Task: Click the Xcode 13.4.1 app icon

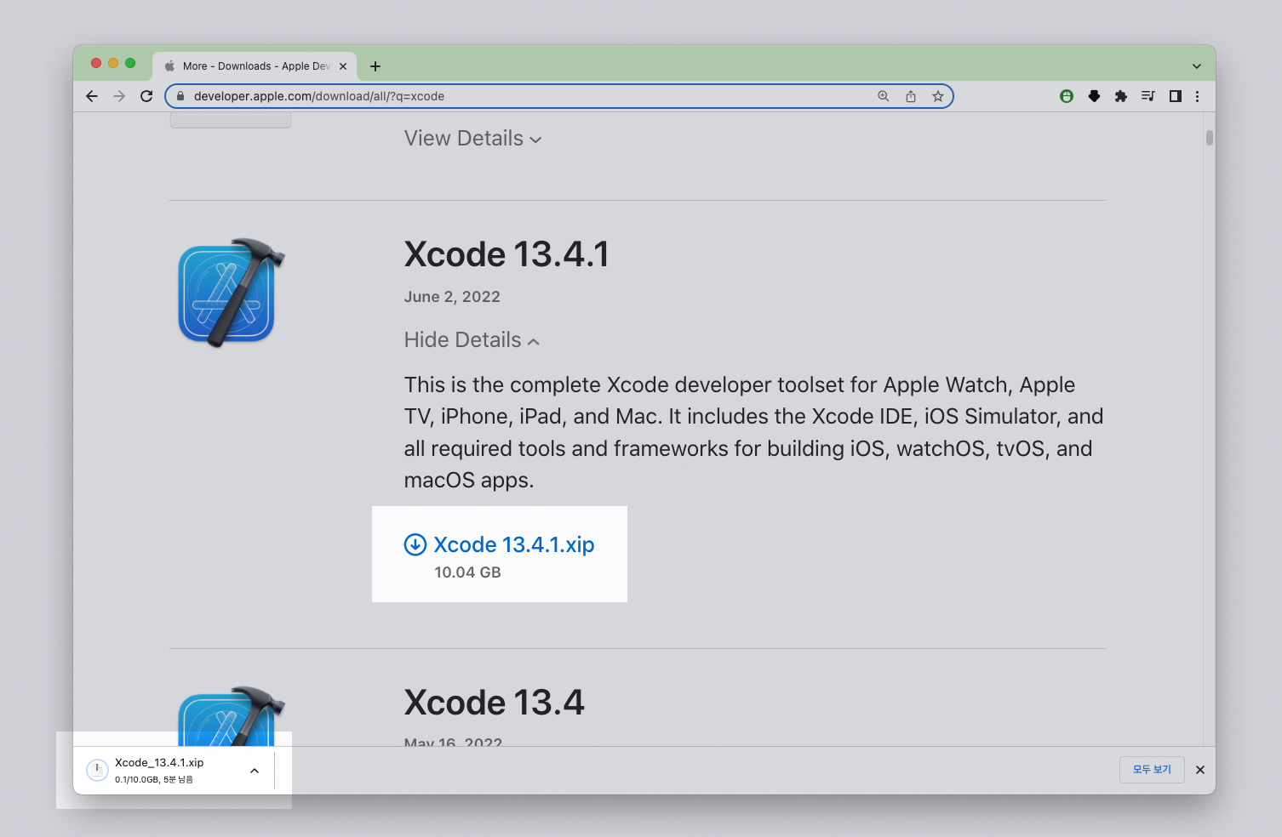Action: click(231, 293)
